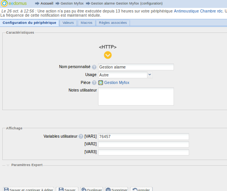Focus the VAR2 input field
Screen dimensions: 227x191
point(144,144)
